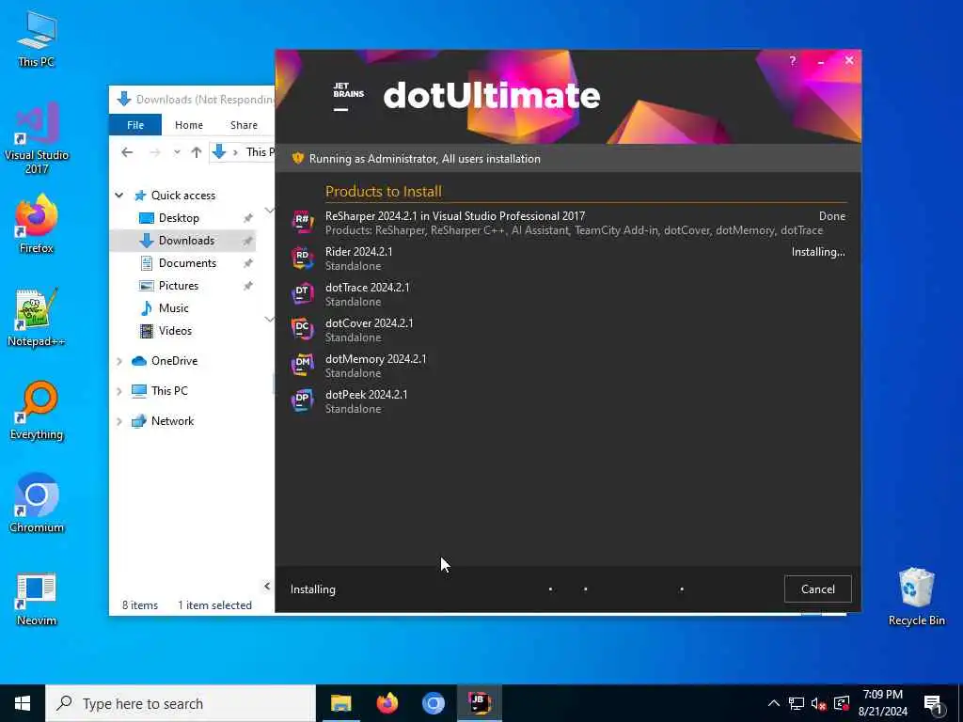Expand the OneDrive tree node

119,361
